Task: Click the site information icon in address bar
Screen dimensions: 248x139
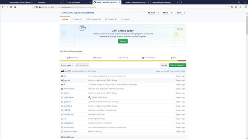Action: click(34, 7)
